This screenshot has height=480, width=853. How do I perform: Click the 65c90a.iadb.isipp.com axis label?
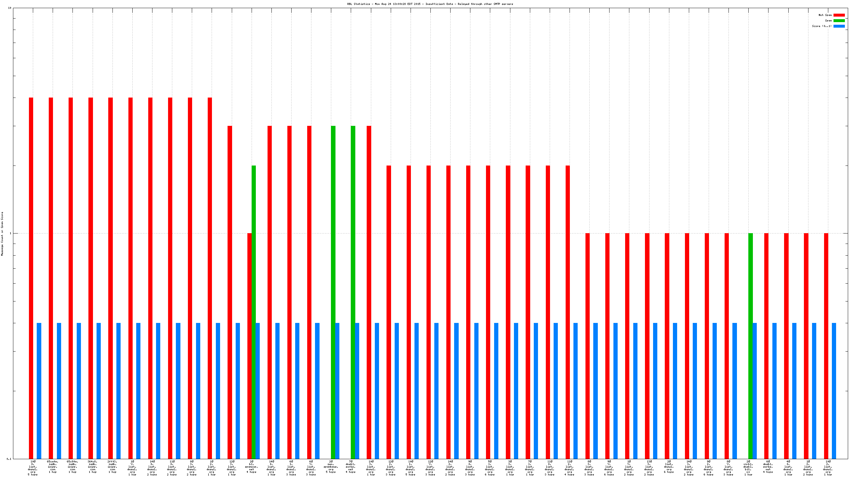pos(72,468)
